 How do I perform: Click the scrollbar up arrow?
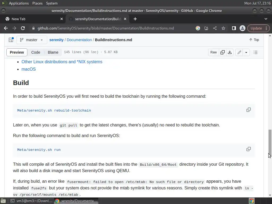270,36
